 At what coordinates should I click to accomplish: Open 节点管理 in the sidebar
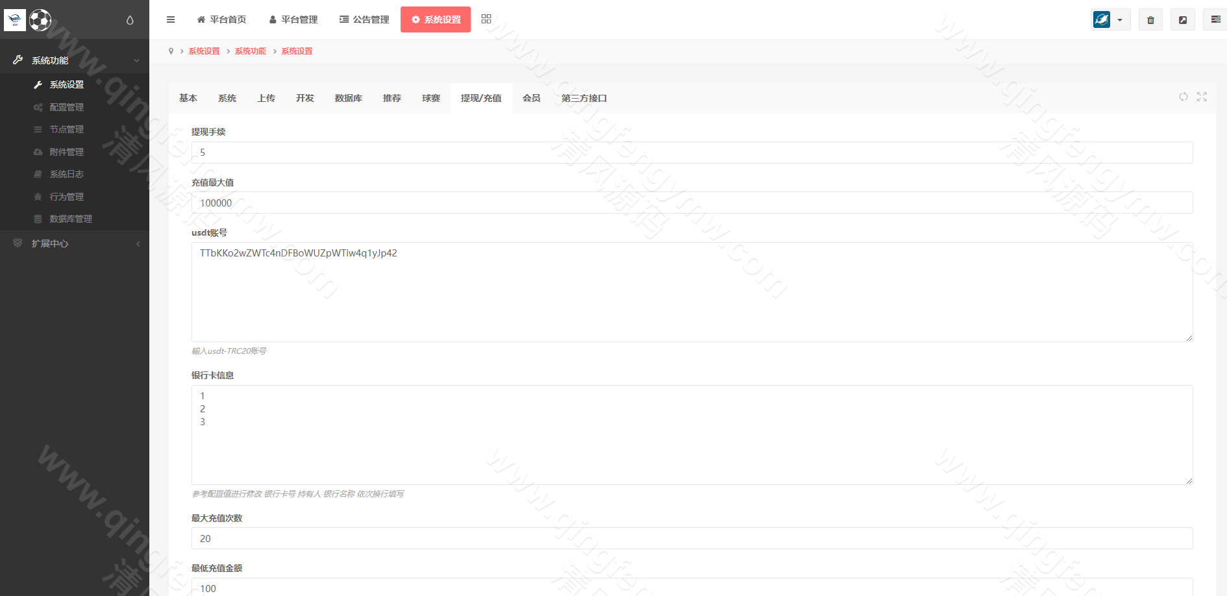click(66, 129)
